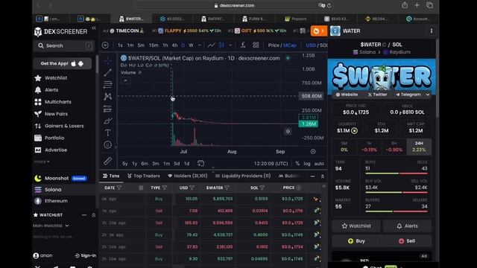
Task: Toggle log scale on chart
Action: pyautogui.click(x=307, y=164)
